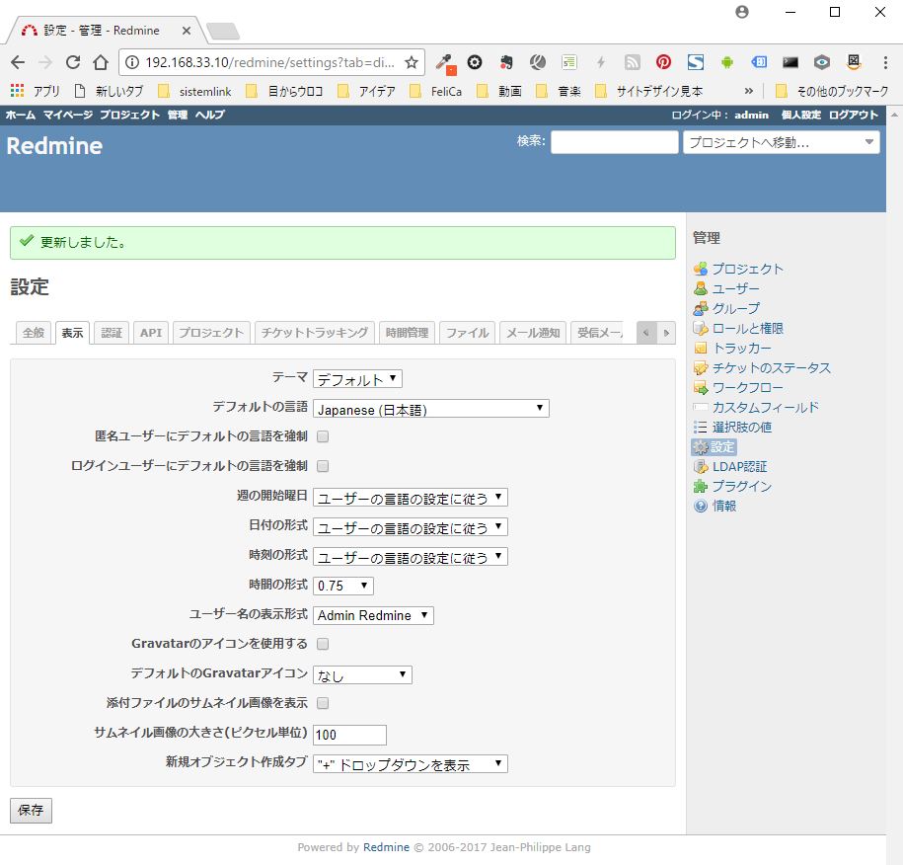Switch to the ファイル settings tab
The width and height of the screenshot is (903, 865).
point(467,333)
